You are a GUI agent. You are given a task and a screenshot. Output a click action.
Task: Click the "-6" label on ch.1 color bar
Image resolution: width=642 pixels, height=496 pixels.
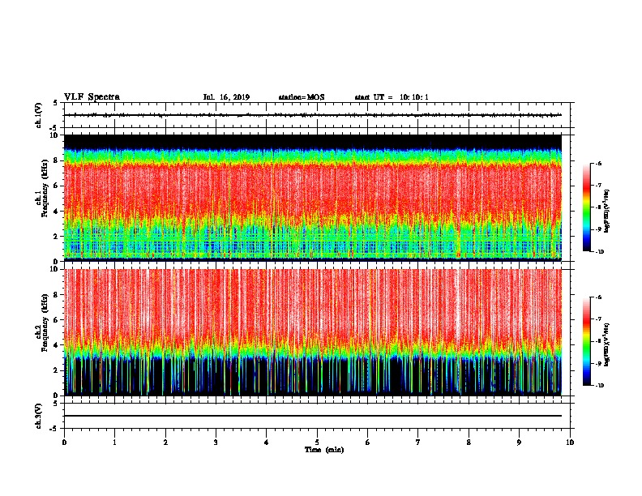[599, 163]
